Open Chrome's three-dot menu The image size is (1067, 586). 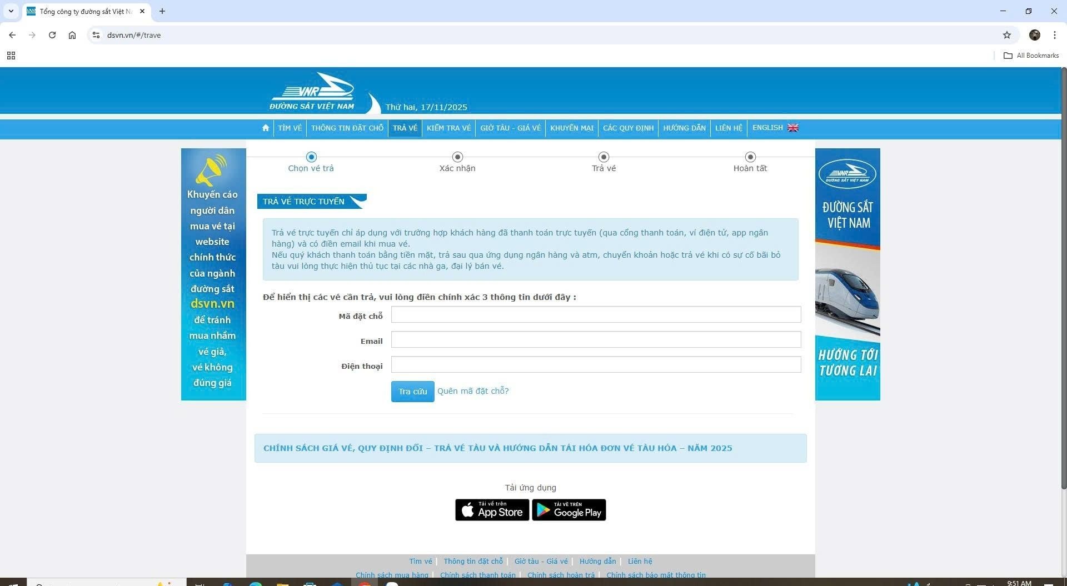[1054, 35]
